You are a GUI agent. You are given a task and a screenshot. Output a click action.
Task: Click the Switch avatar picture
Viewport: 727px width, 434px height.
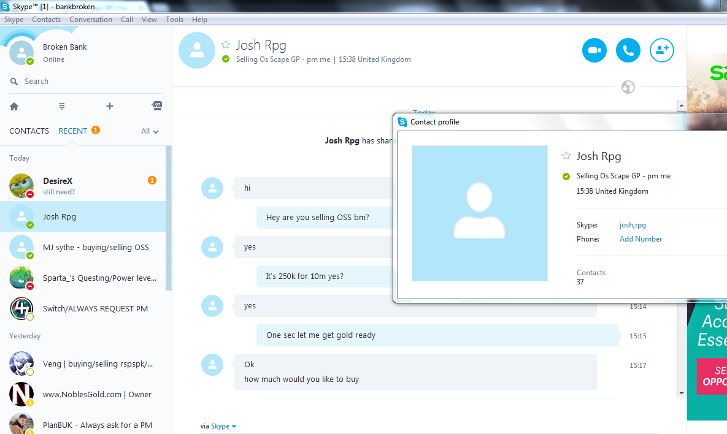(x=21, y=308)
